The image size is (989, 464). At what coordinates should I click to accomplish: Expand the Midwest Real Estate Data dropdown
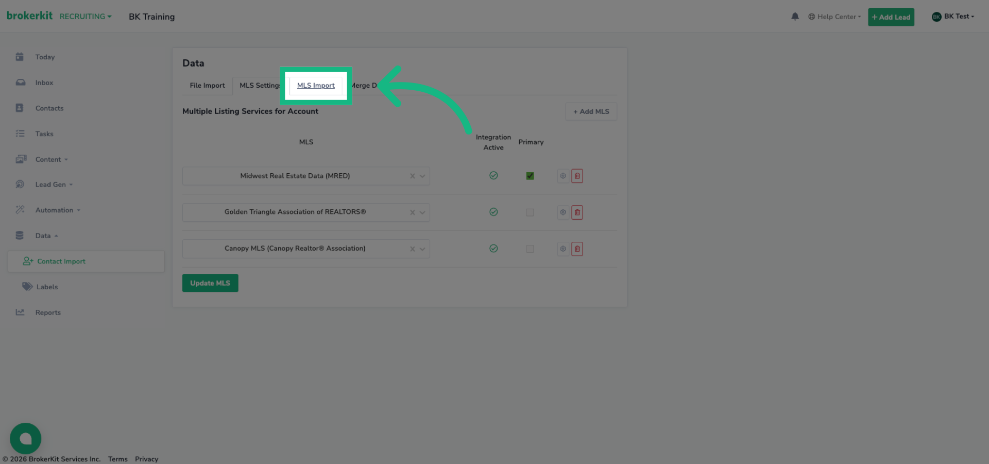click(422, 176)
